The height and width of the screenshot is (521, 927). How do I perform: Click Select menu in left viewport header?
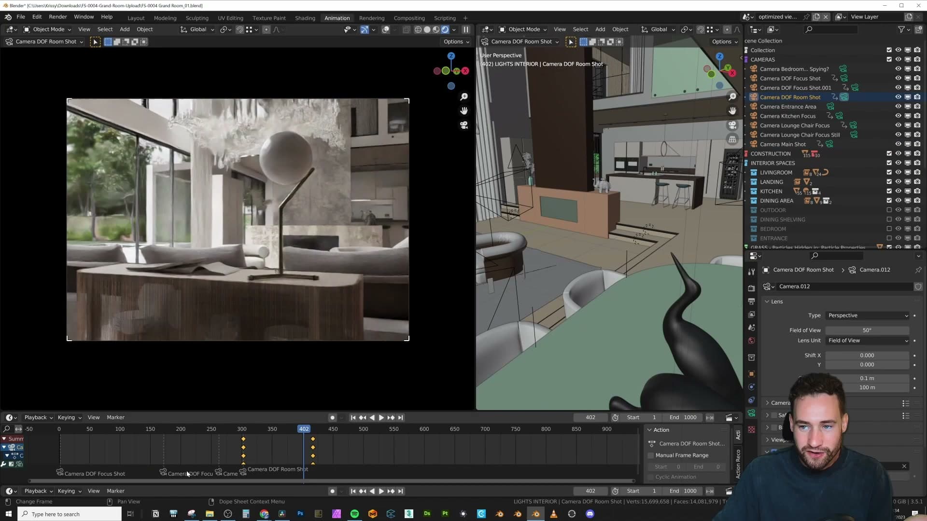(105, 29)
